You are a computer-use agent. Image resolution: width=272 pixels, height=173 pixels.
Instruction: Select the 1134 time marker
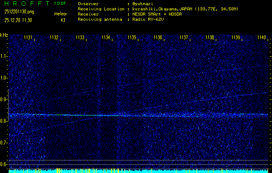[106, 38]
